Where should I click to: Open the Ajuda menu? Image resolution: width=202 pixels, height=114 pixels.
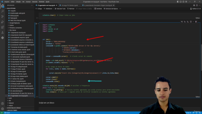pos(47,2)
